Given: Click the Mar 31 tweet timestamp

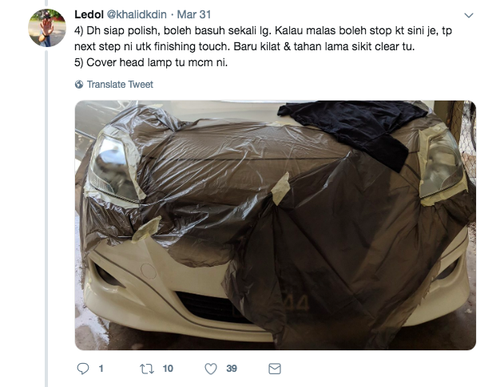Looking at the screenshot, I should coord(194,15).
